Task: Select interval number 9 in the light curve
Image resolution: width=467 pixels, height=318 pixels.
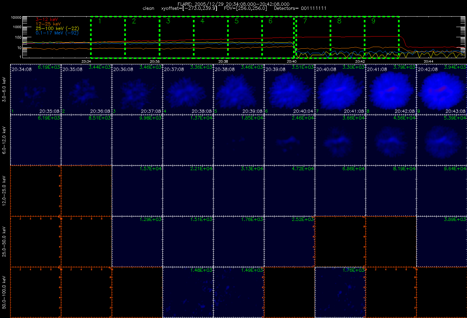Action: [x=373, y=21]
